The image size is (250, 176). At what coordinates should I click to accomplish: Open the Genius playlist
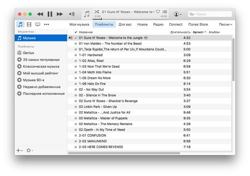41,53
